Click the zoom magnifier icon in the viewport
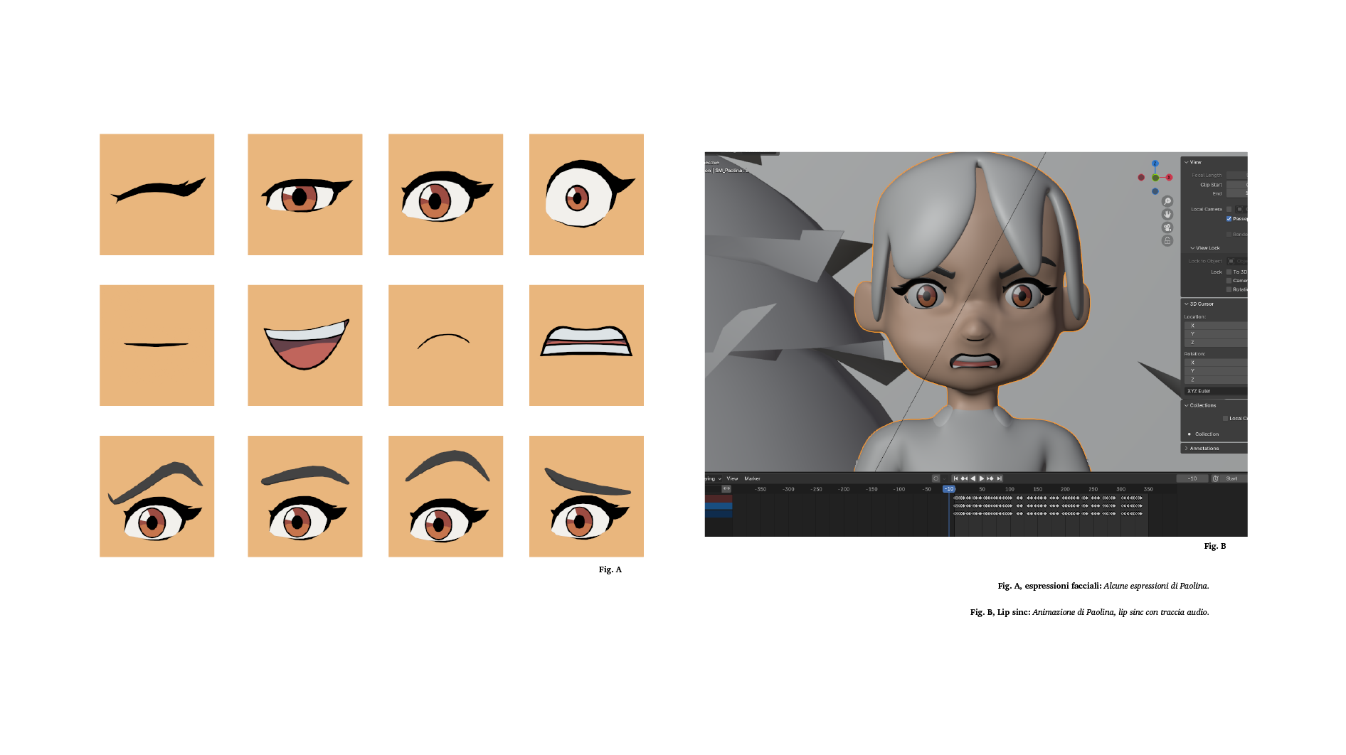Viewport: 1346px width, 755px height. tap(1167, 201)
